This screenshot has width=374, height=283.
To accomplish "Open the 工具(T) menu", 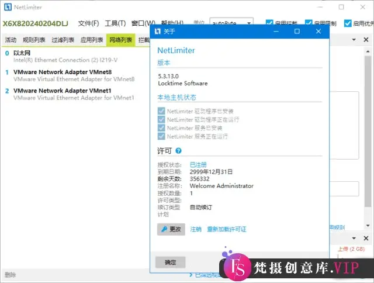I will (115, 23).
